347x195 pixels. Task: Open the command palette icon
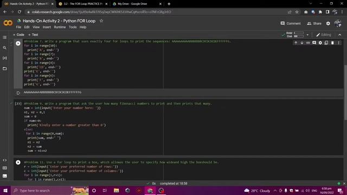click(5, 168)
